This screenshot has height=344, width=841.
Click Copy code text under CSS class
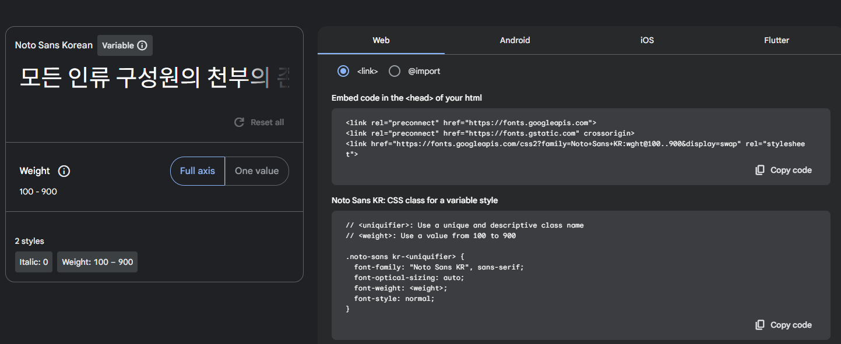(791, 325)
